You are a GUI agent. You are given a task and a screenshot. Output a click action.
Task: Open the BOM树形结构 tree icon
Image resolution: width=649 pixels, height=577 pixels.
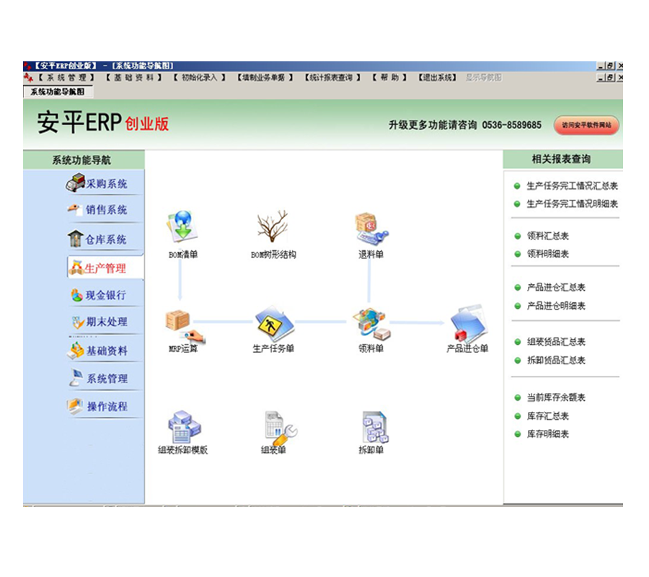tap(273, 226)
